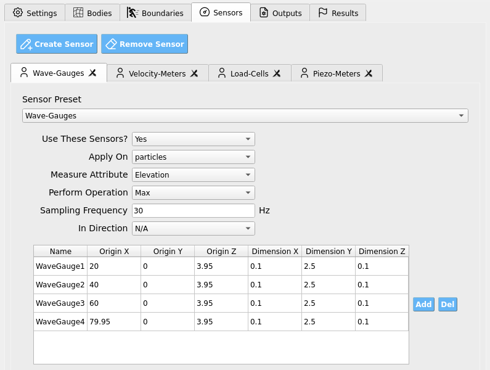Open the Settings tab
The height and width of the screenshot is (370, 490).
click(35, 13)
